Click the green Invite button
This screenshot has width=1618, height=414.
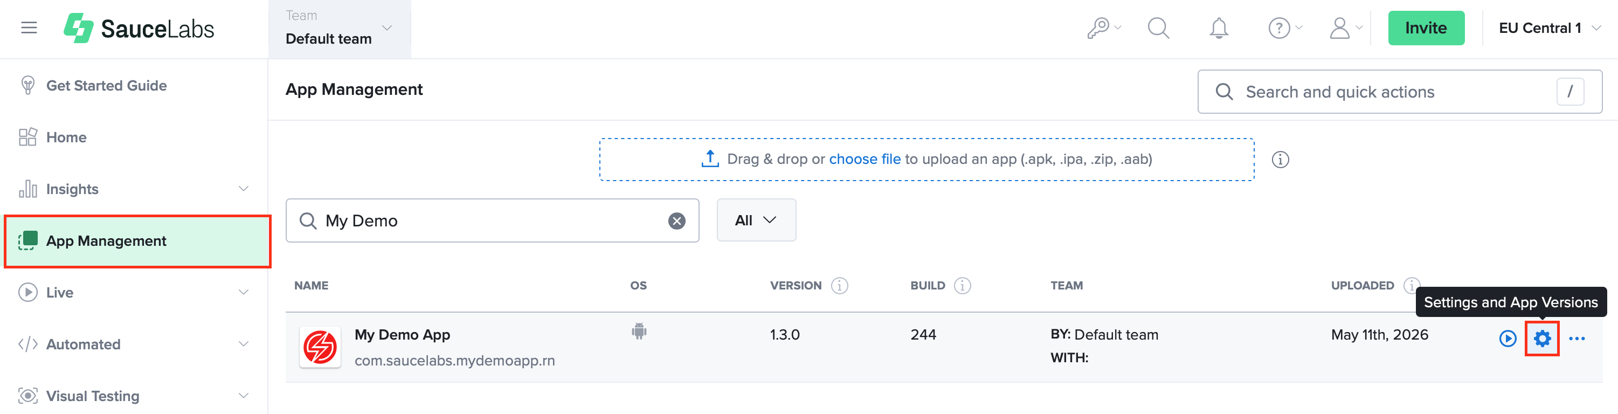point(1426,28)
